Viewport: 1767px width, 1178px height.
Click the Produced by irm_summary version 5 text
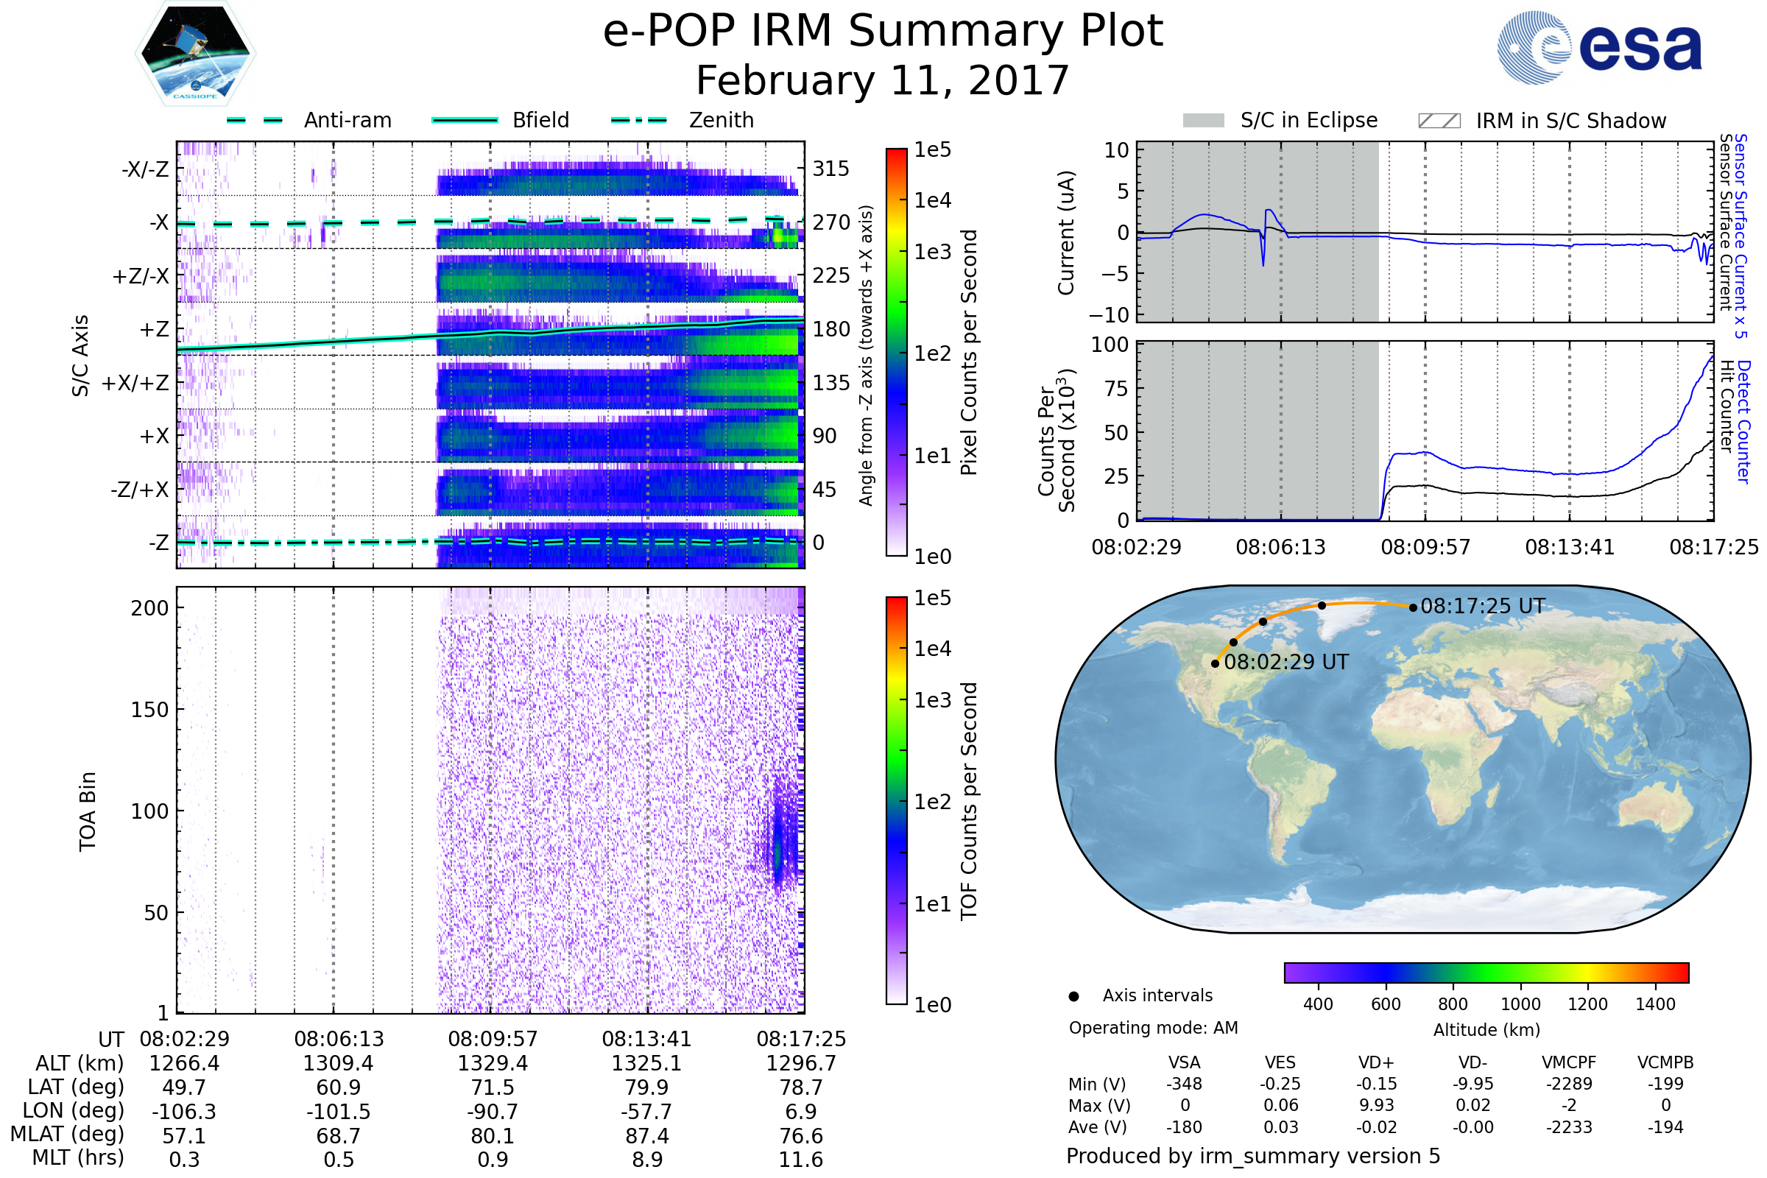click(x=1252, y=1155)
